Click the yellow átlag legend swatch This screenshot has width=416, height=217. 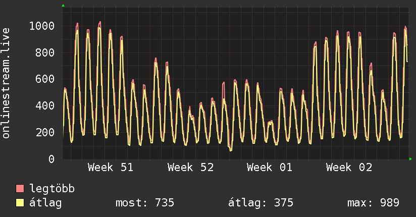pyautogui.click(x=20, y=203)
